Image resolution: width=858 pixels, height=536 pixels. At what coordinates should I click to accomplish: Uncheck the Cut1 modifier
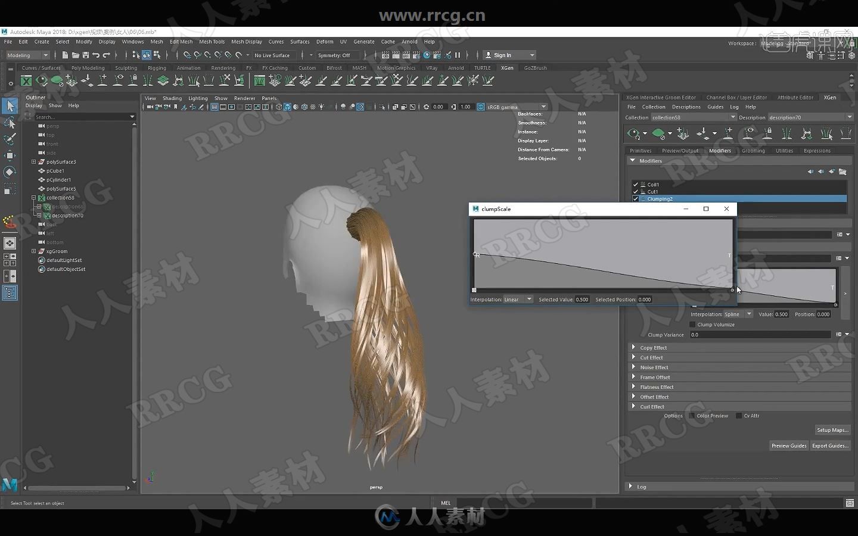coord(636,192)
